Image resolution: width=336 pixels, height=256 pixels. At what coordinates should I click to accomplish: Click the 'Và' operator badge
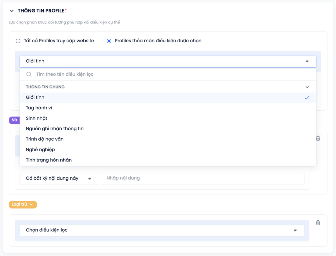point(14,120)
